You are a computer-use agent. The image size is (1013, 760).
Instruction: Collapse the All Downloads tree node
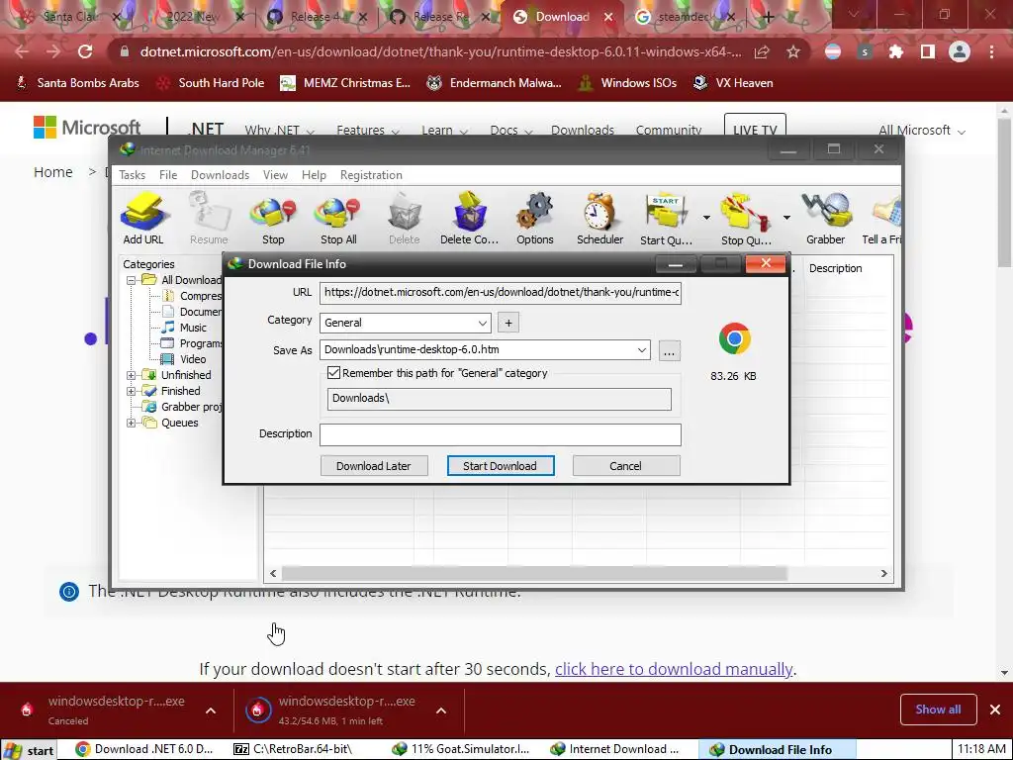tap(132, 280)
